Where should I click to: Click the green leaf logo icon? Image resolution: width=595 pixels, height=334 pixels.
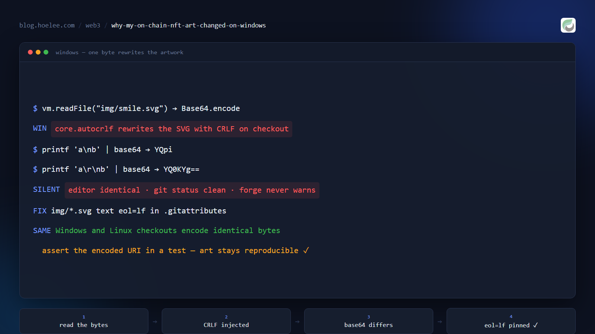tap(568, 25)
